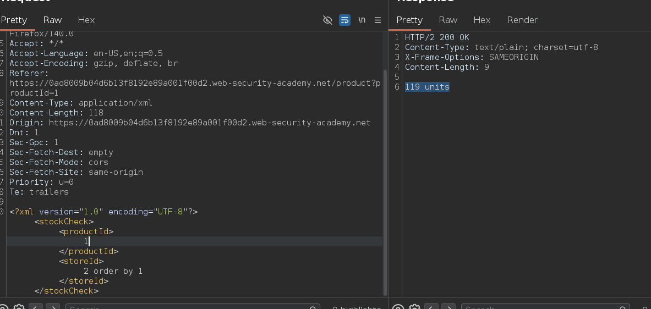
Task: Click the 'Sec-Fetch-Mode: cors' line
Action: pyautogui.click(x=59, y=163)
